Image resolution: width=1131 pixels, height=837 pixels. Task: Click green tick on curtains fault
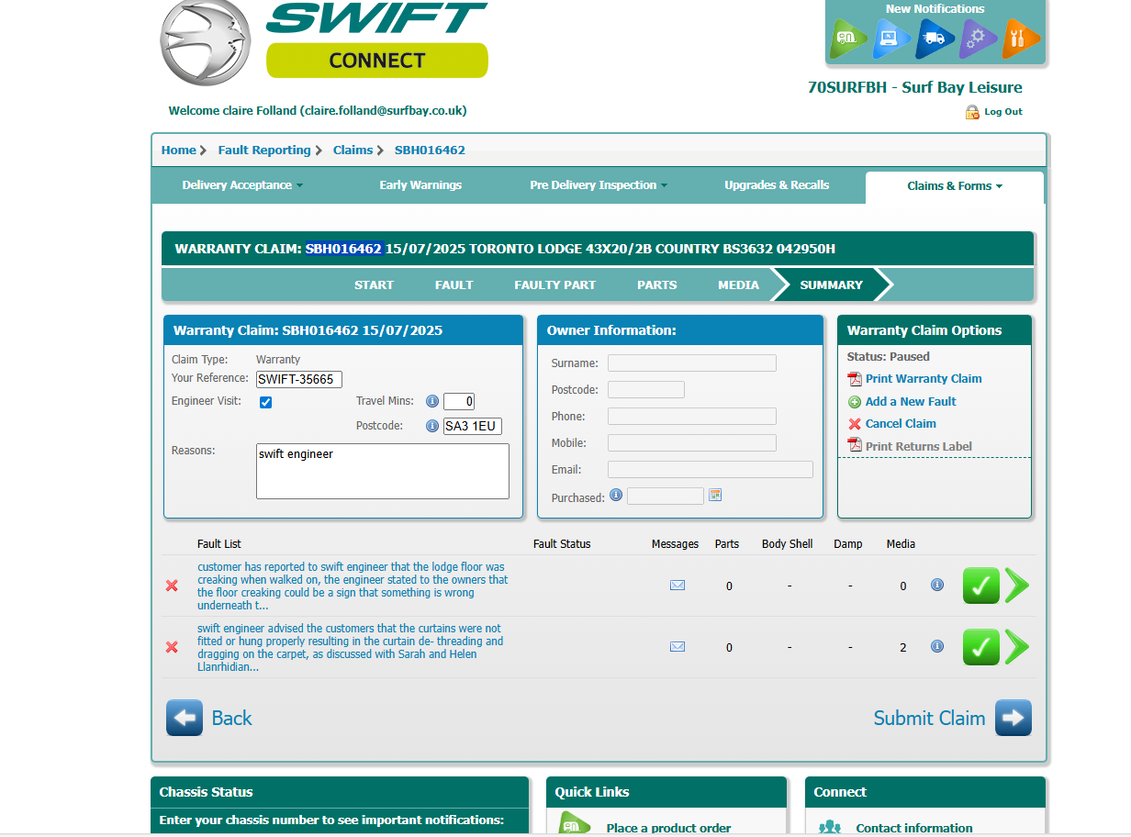[981, 647]
